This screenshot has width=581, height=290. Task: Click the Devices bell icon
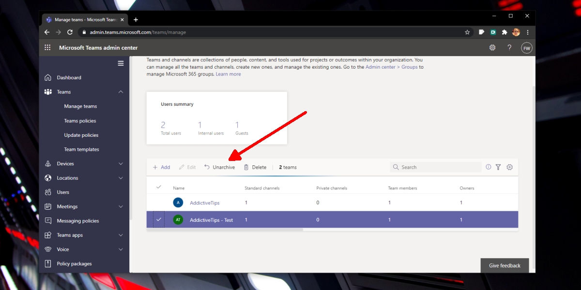click(x=48, y=164)
